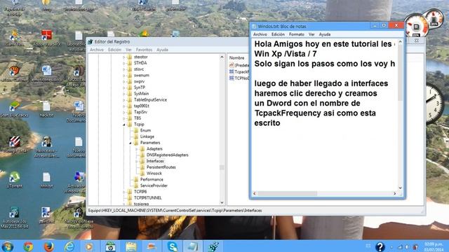The width and height of the screenshot is (449, 252).
Task: Click Notepad horizontal scrollbar right arrow
Action: [x=394, y=194]
